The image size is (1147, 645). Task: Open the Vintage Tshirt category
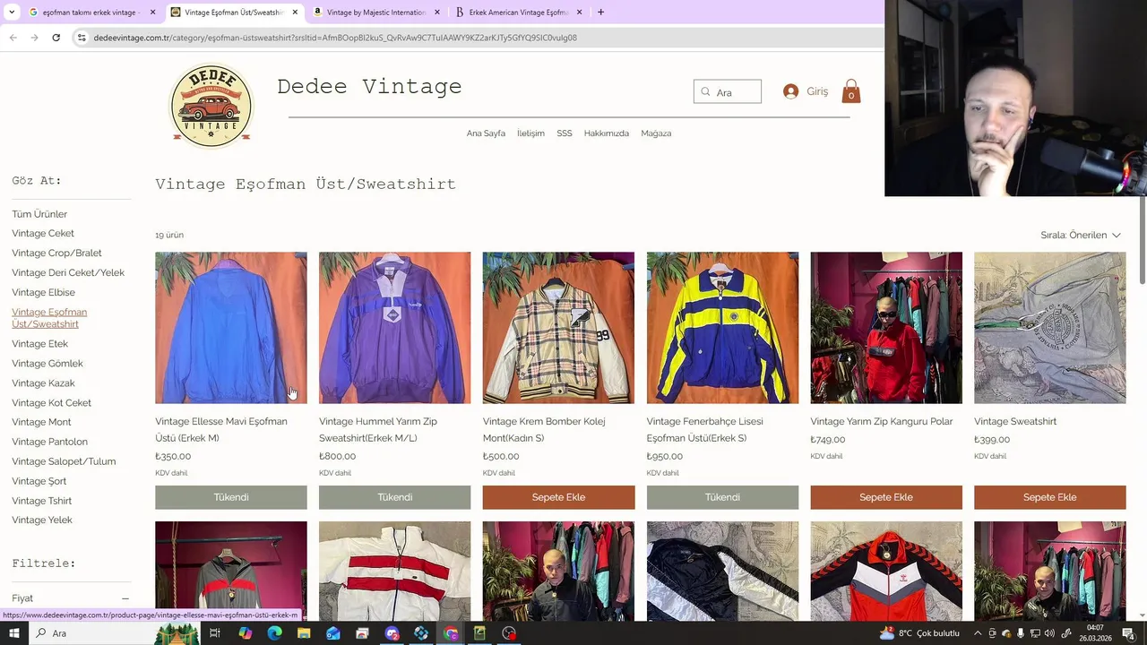41,501
